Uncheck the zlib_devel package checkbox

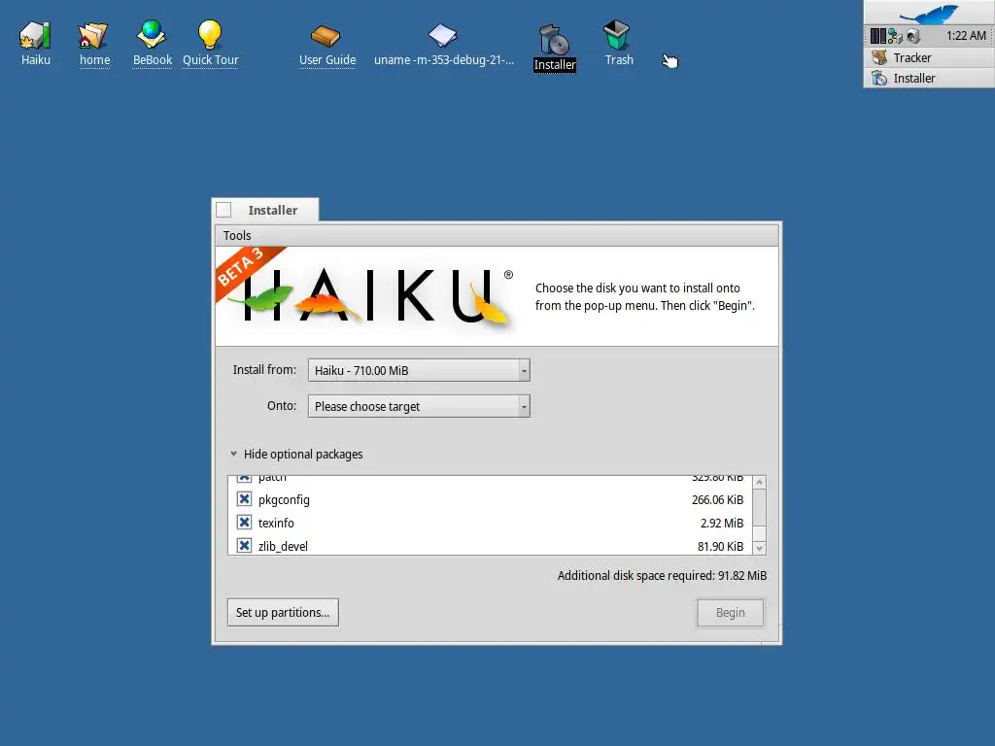coord(244,546)
